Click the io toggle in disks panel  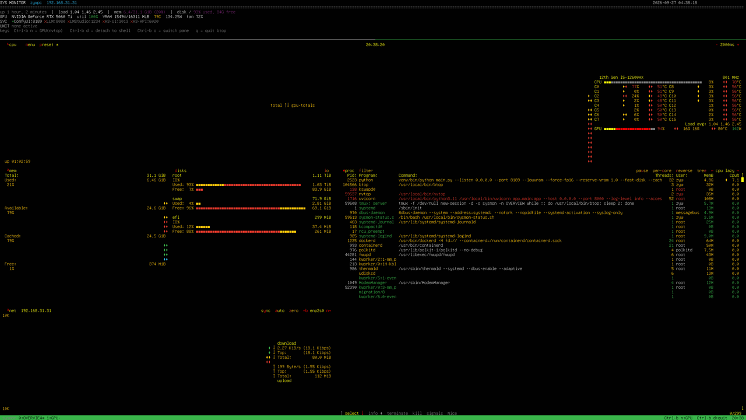tap(326, 171)
